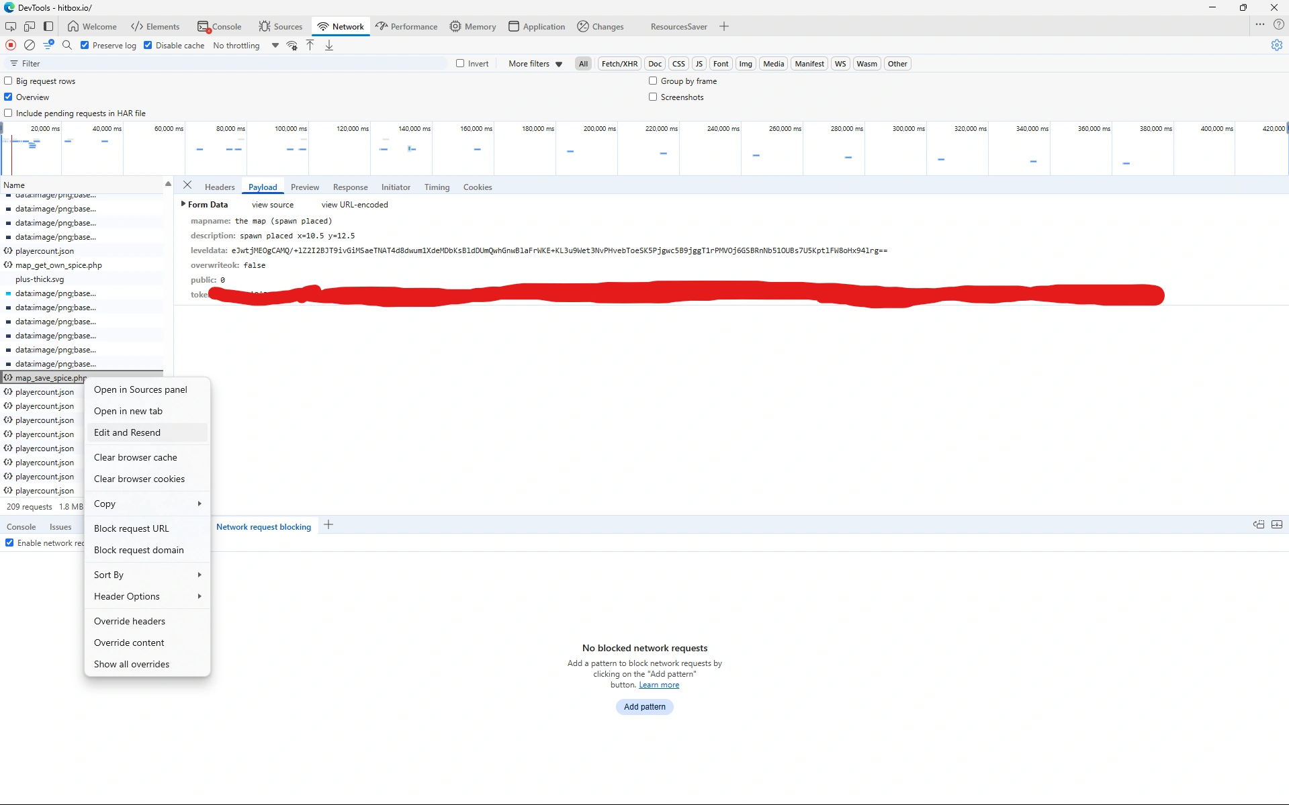The image size is (1289, 805).
Task: Open Network settings gear
Action: (x=1276, y=45)
